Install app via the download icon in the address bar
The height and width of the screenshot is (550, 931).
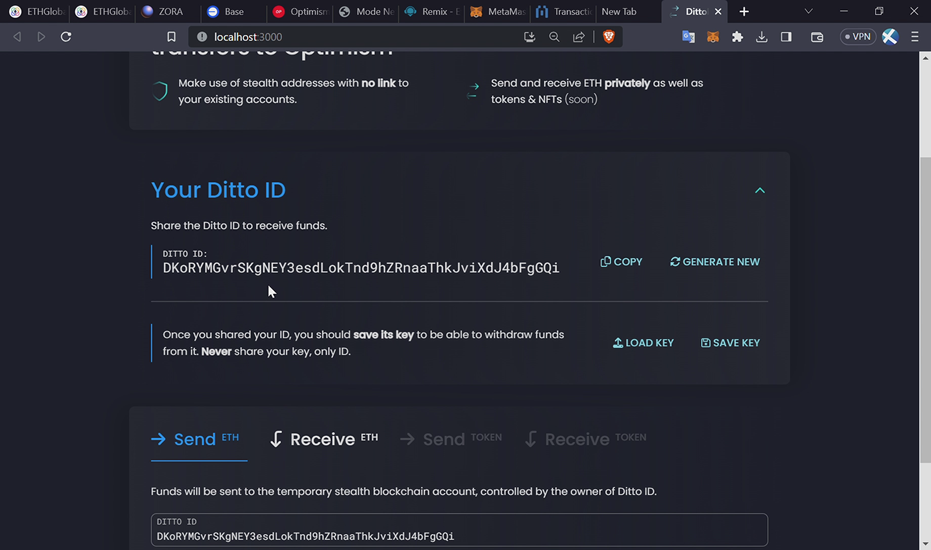pos(530,37)
